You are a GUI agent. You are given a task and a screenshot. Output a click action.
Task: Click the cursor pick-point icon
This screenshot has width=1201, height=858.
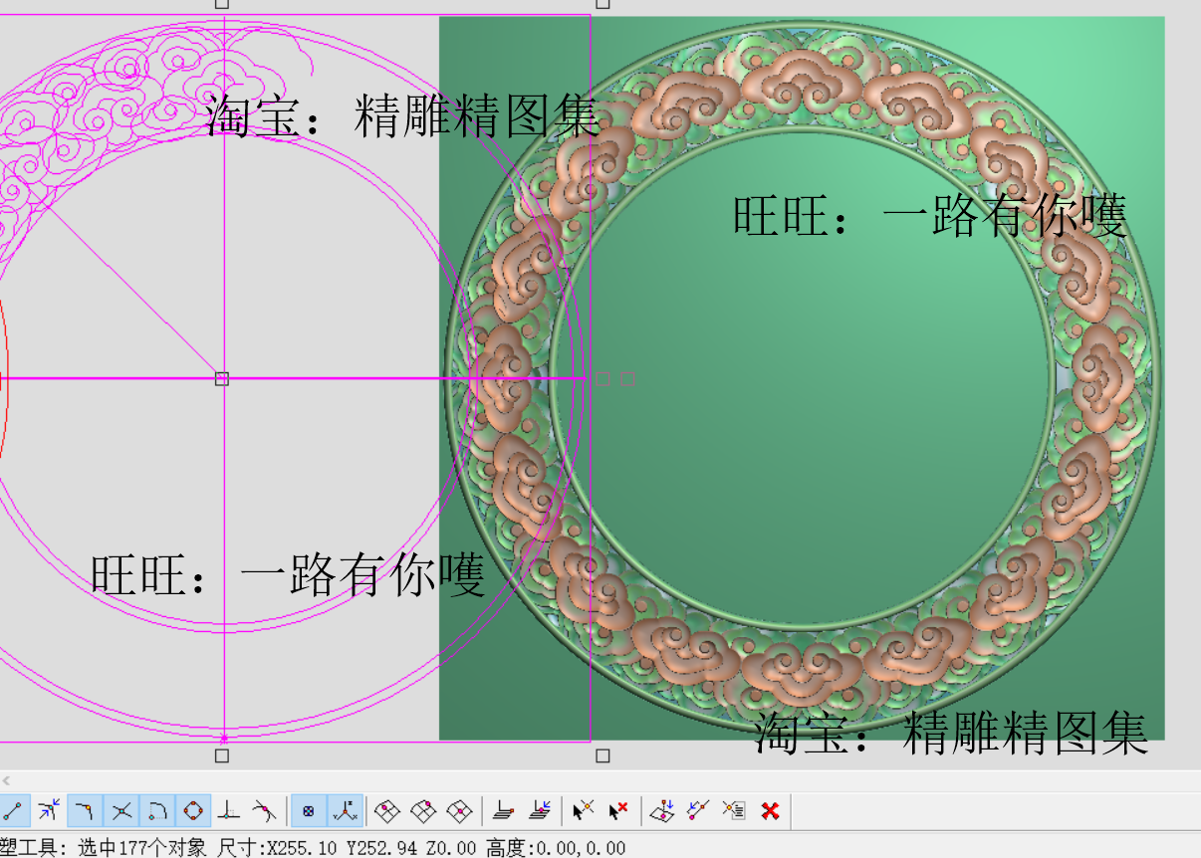pyautogui.click(x=583, y=811)
